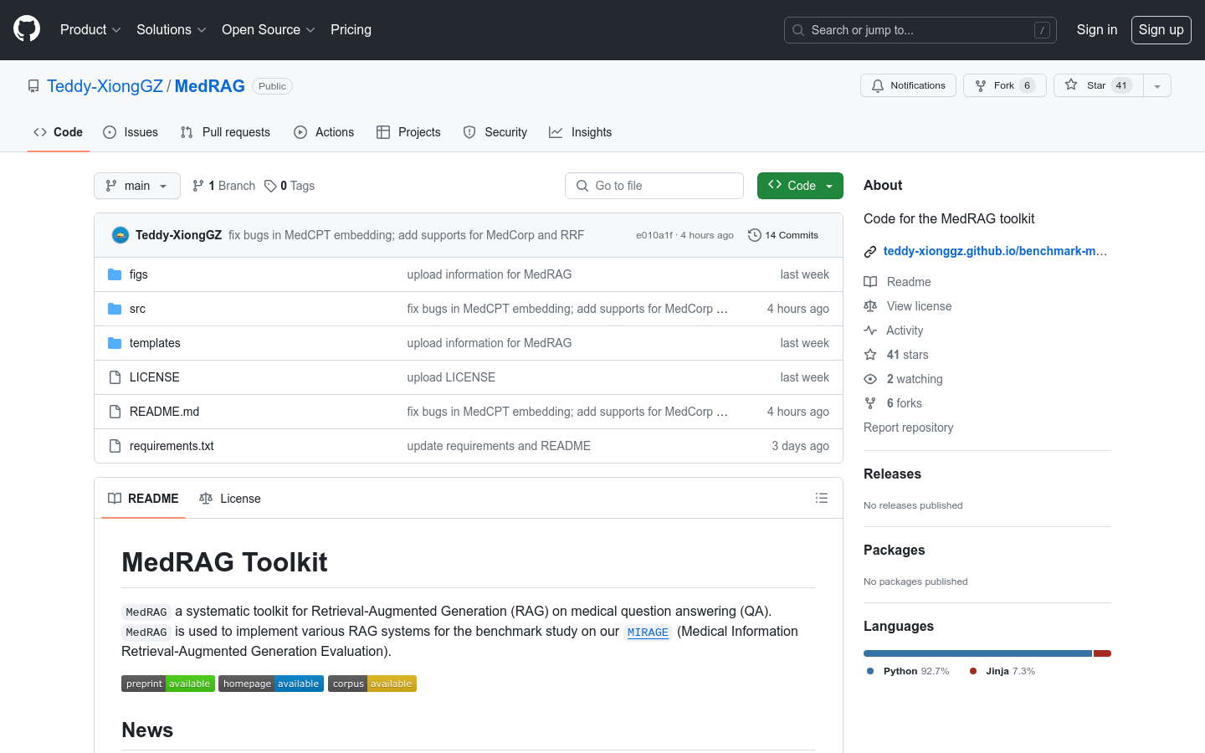Click the Sign up button
This screenshot has height=753, width=1205.
pos(1161,29)
